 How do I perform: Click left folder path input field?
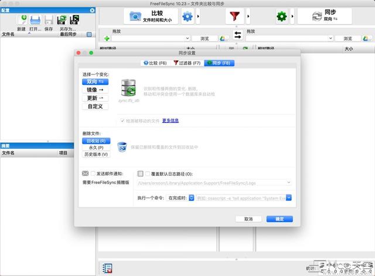(148, 38)
